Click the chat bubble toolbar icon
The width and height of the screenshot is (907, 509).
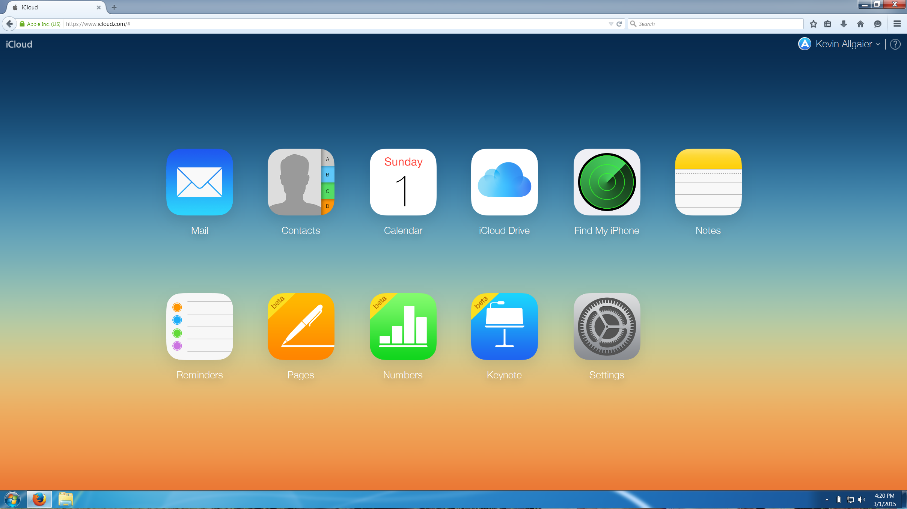click(878, 24)
